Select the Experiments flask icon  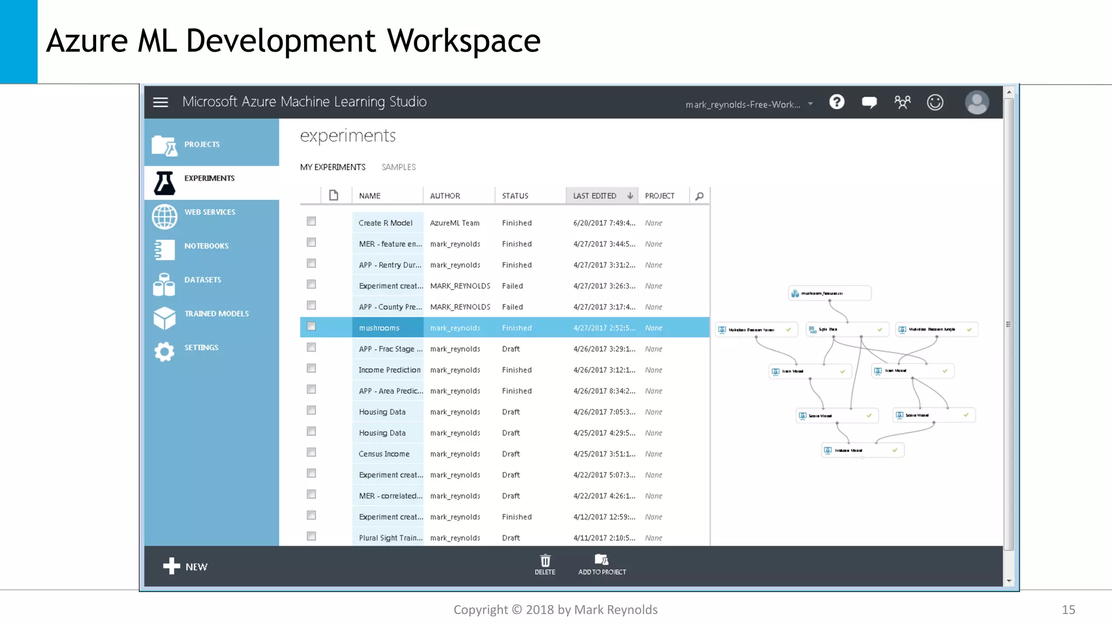[x=165, y=183]
